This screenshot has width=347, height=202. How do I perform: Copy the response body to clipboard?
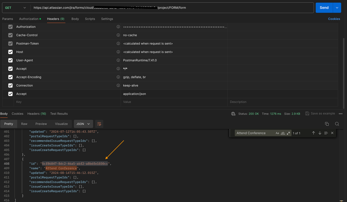coord(327,124)
